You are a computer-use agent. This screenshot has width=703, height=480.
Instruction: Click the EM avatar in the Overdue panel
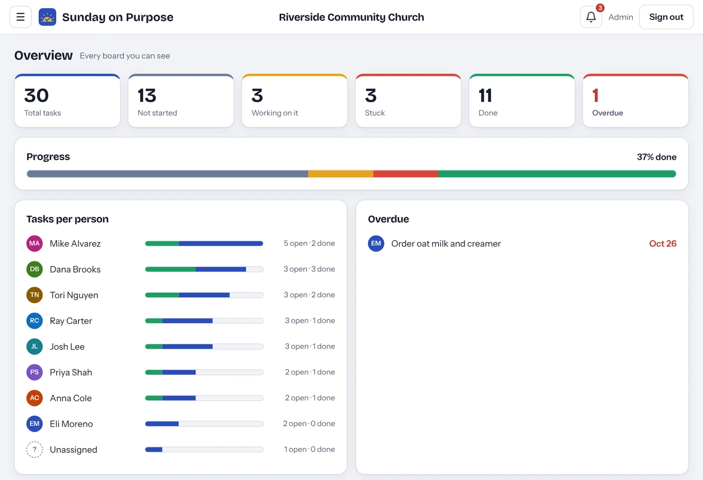coord(376,244)
